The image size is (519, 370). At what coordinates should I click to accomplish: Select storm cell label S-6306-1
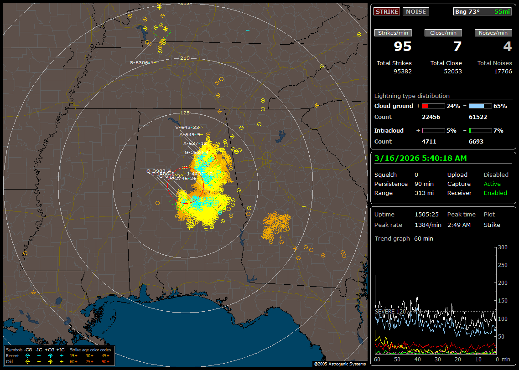pos(143,63)
